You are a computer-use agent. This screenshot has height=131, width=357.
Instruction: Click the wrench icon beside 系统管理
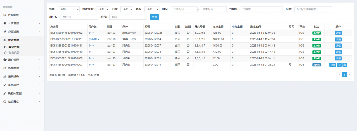click(x=5, y=85)
